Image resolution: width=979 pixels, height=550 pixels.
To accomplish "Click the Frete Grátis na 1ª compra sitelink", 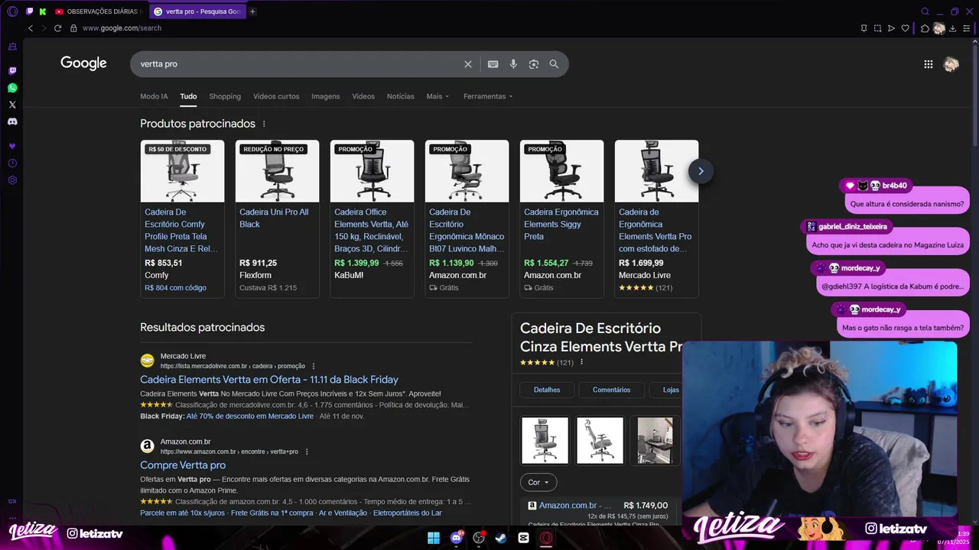I will coord(272,513).
